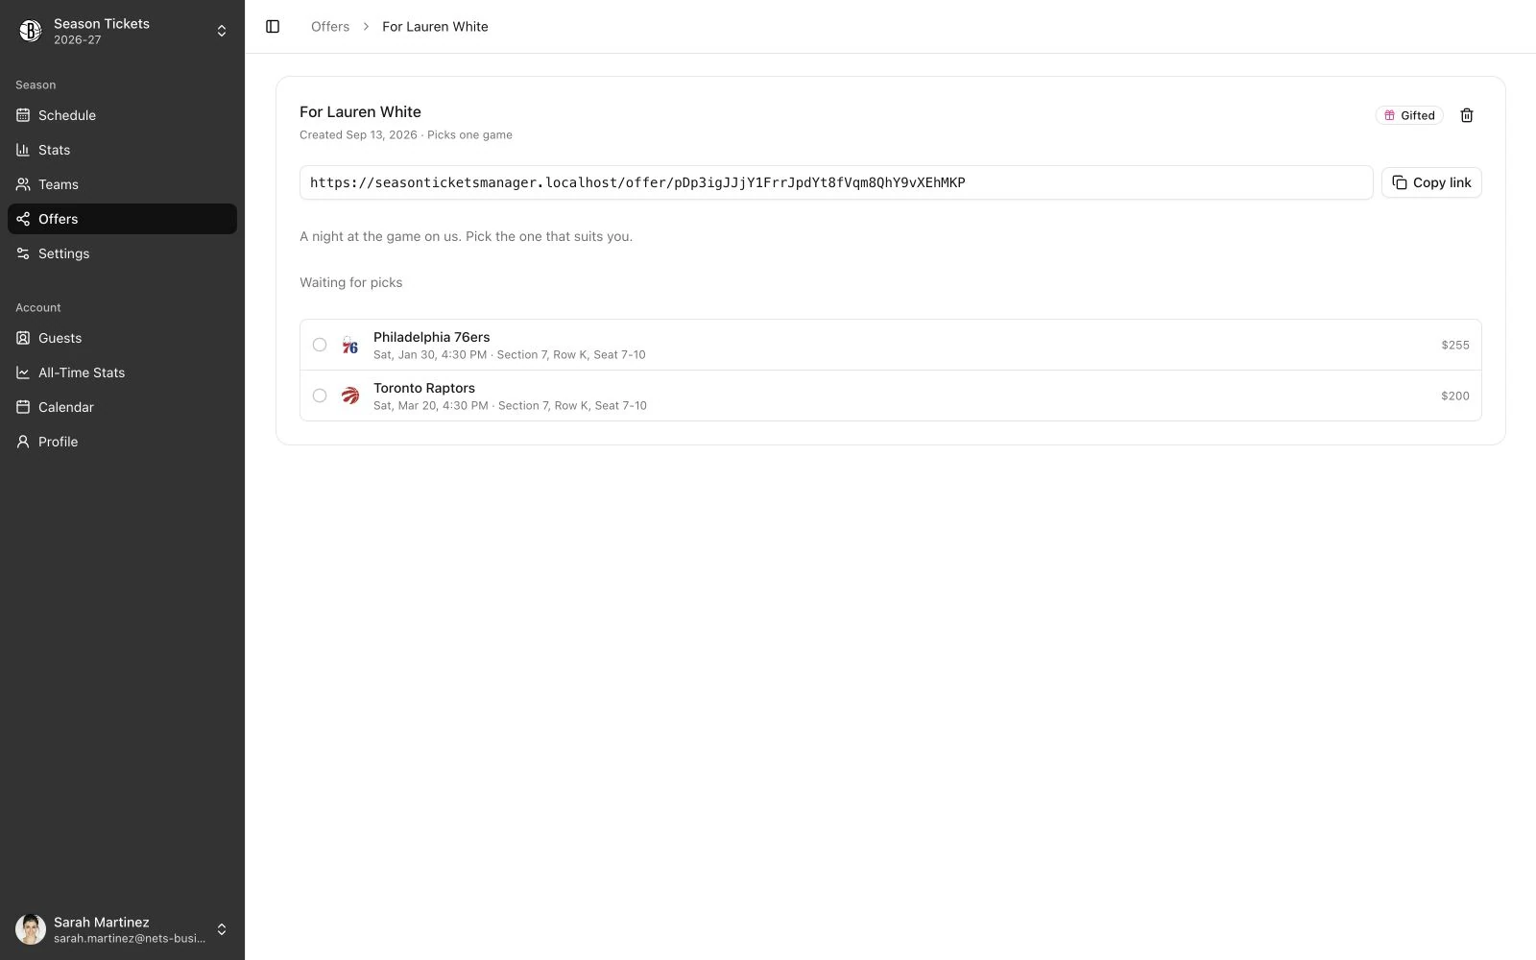The height and width of the screenshot is (960, 1536).
Task: Open Sarah Martinez account menu chevron
Action: click(222, 929)
